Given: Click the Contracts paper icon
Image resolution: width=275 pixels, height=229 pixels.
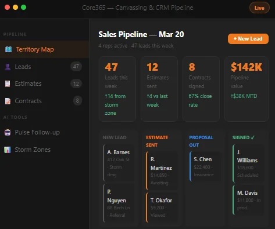Looking at the screenshot, I should point(8,101).
